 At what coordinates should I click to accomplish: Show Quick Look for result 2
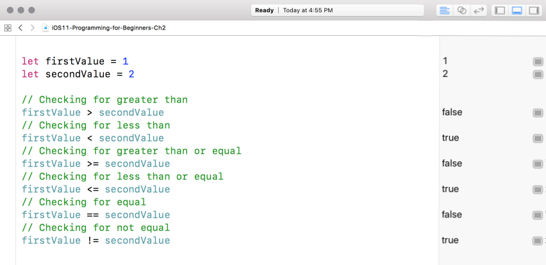[x=538, y=74]
